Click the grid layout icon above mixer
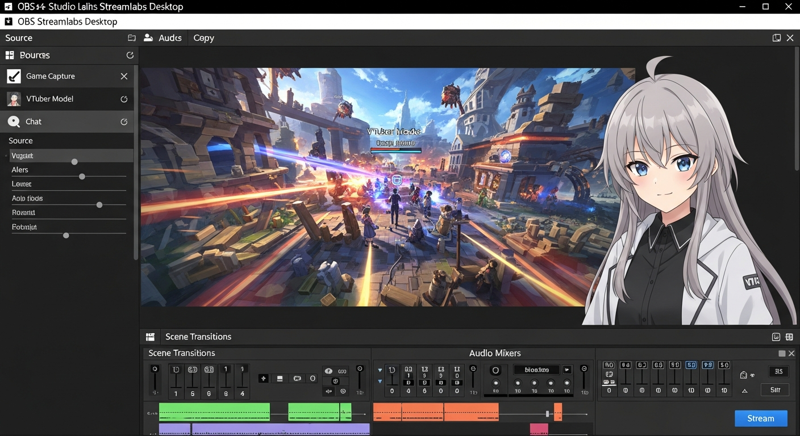This screenshot has width=800, height=436. click(789, 337)
